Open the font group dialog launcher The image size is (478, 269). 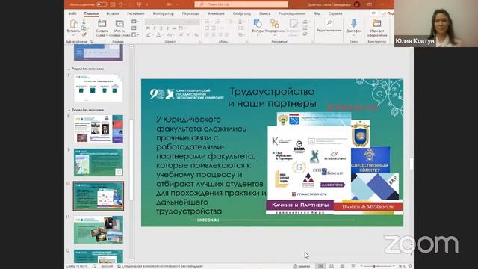click(x=200, y=42)
